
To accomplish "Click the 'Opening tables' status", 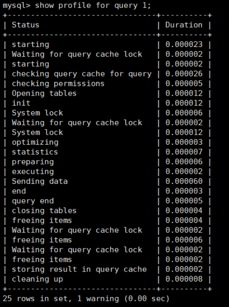I will click(44, 93).
